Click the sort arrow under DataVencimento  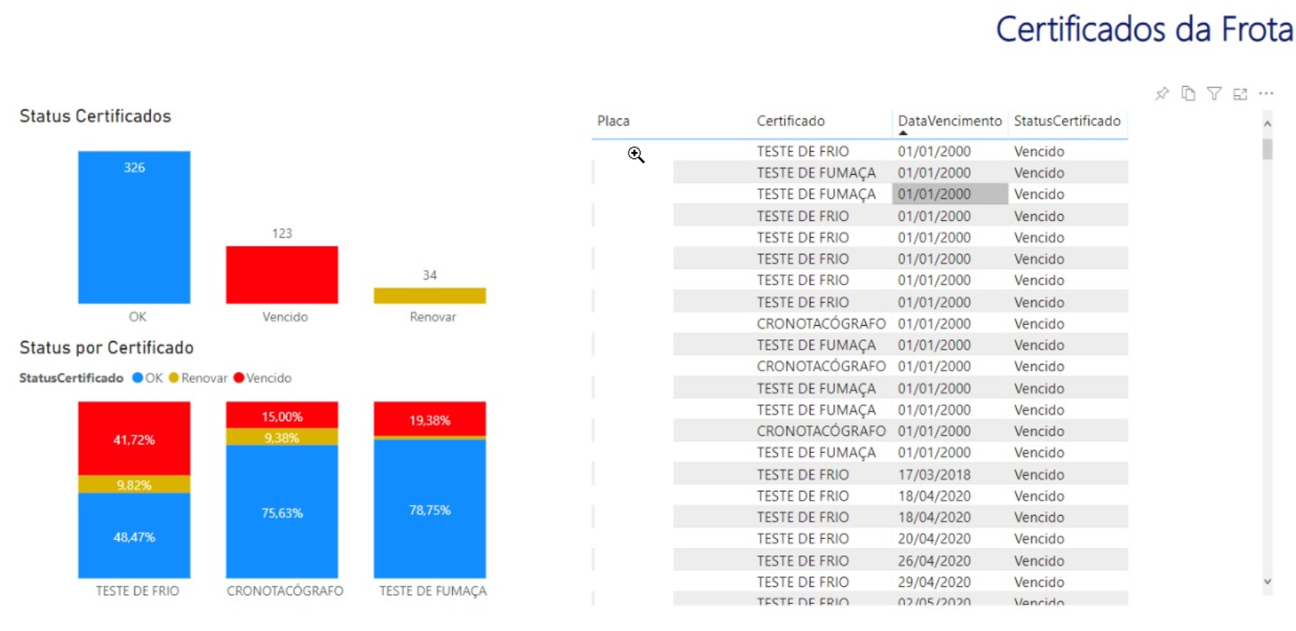tap(903, 134)
